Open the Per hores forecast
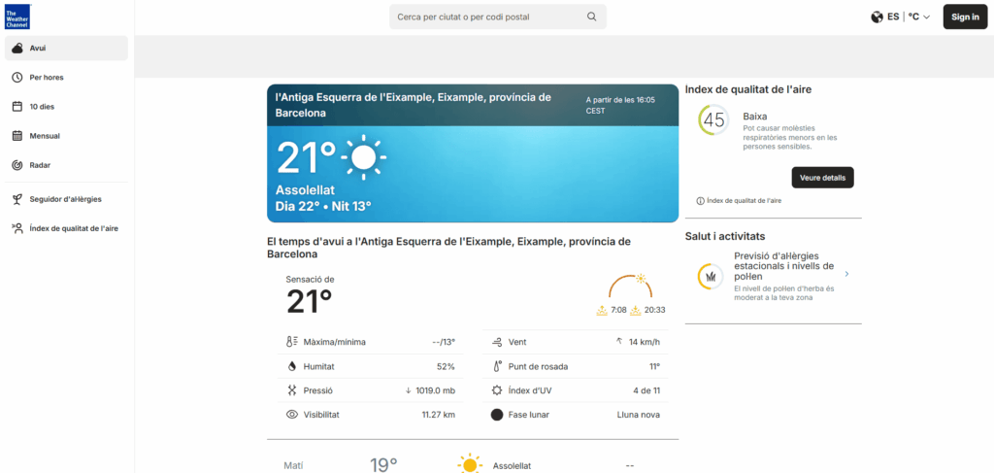 (66, 78)
